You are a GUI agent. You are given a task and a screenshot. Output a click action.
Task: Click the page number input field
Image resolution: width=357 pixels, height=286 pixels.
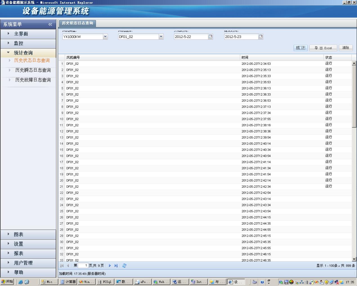click(x=83, y=265)
